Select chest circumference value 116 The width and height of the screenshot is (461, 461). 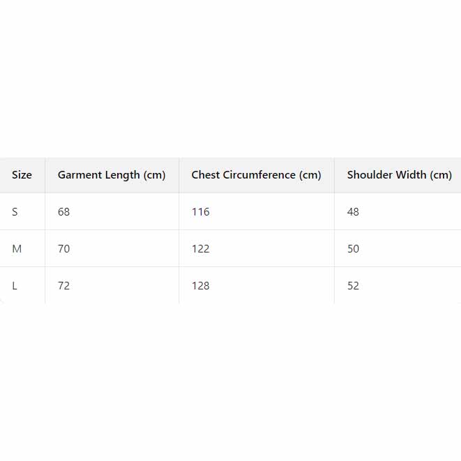[x=200, y=212]
